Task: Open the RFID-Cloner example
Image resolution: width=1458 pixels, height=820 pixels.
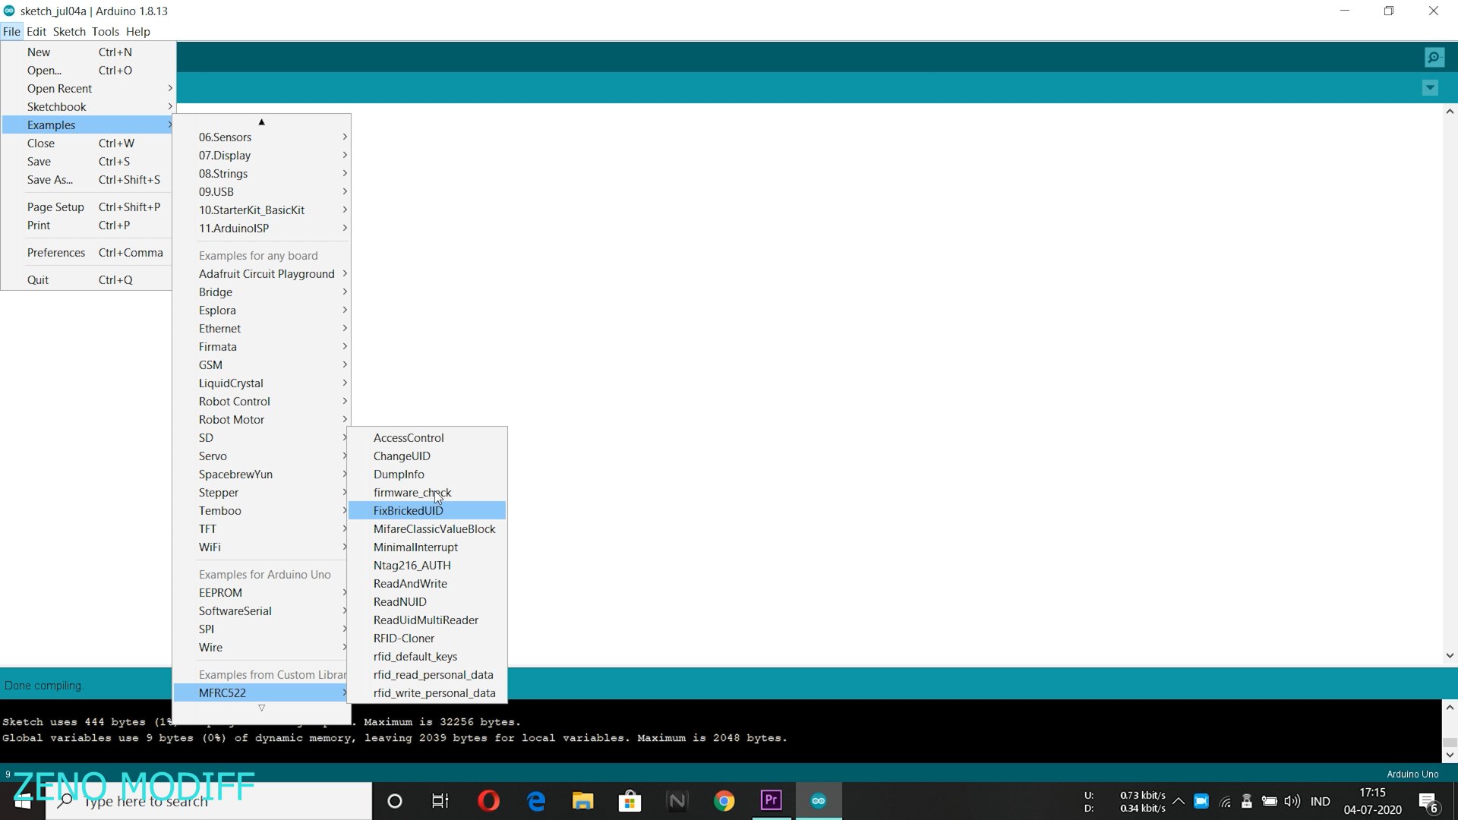Action: 428,639
